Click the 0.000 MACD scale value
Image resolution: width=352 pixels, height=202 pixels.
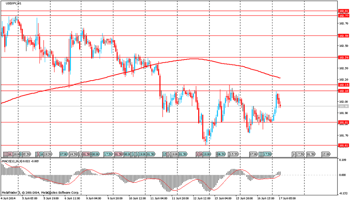pyautogui.click(x=342, y=175)
